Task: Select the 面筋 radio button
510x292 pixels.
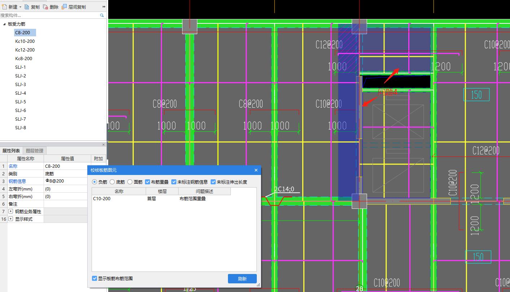Action: 130,182
